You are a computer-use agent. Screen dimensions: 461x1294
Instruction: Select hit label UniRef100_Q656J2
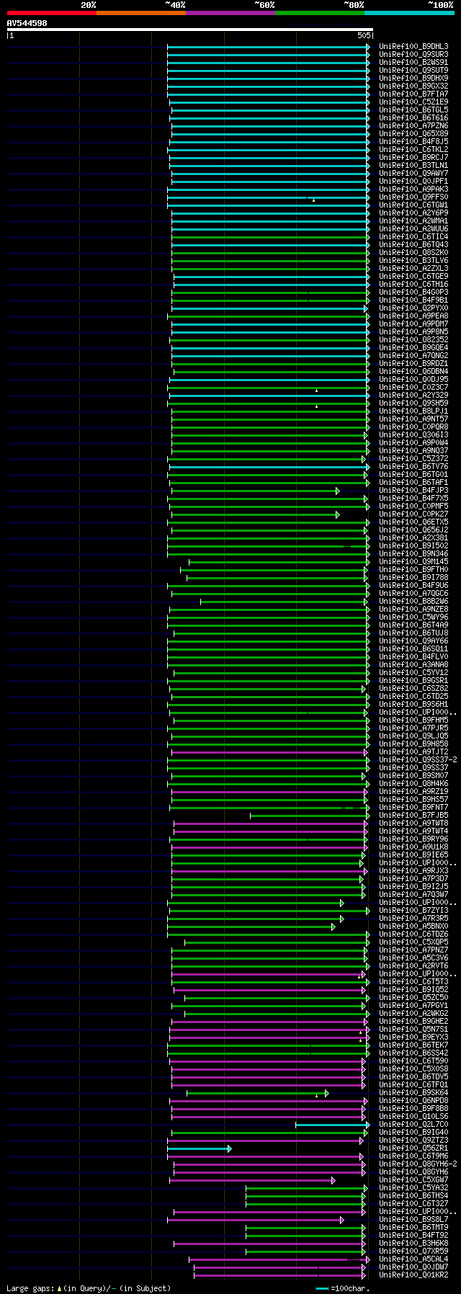coord(413,530)
